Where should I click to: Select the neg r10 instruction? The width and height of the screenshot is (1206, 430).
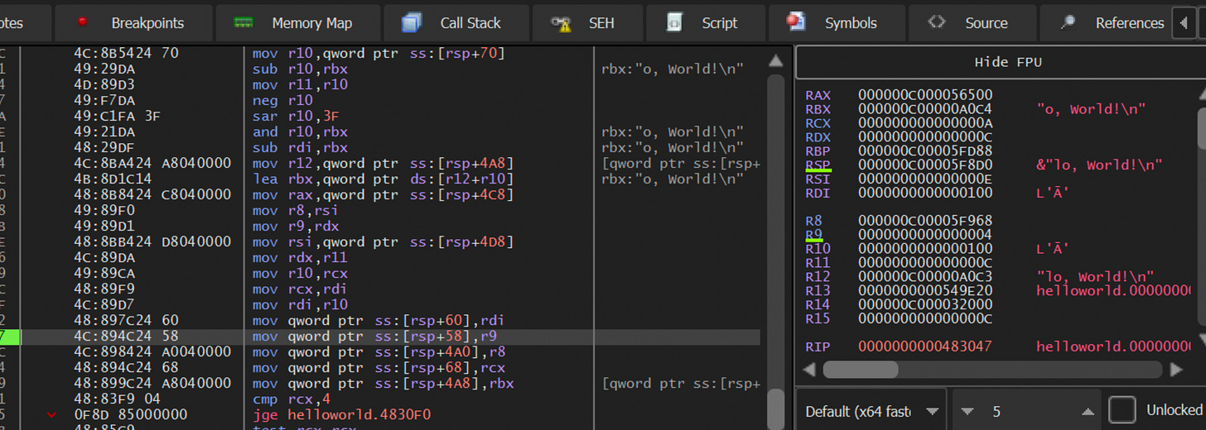(283, 101)
